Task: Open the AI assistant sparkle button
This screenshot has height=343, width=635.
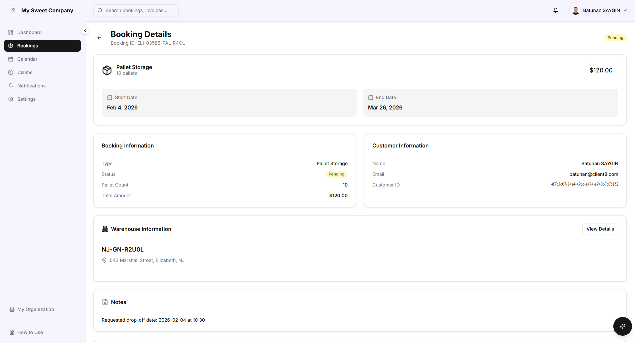Action: click(622, 326)
